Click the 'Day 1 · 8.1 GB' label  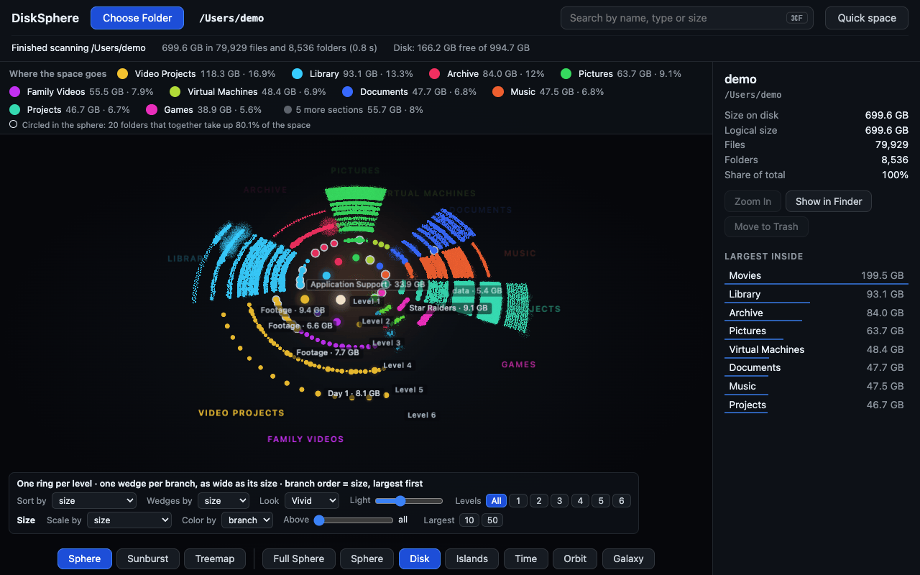coord(354,394)
